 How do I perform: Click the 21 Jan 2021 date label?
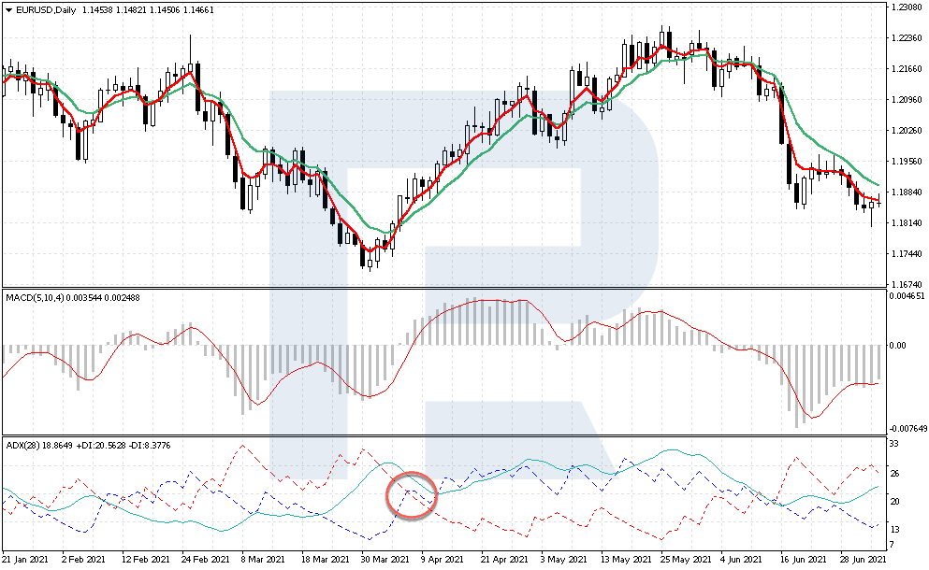[25, 559]
